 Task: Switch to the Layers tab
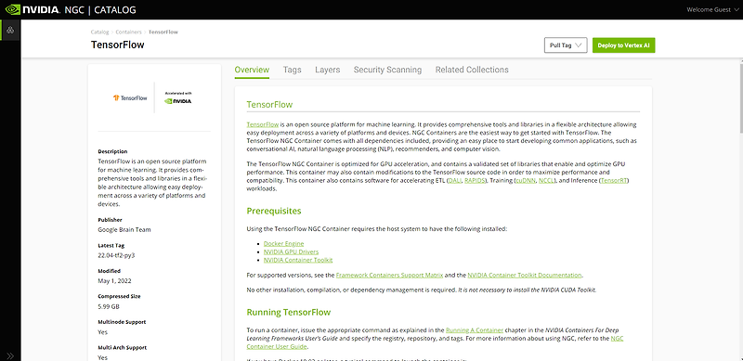tap(328, 70)
